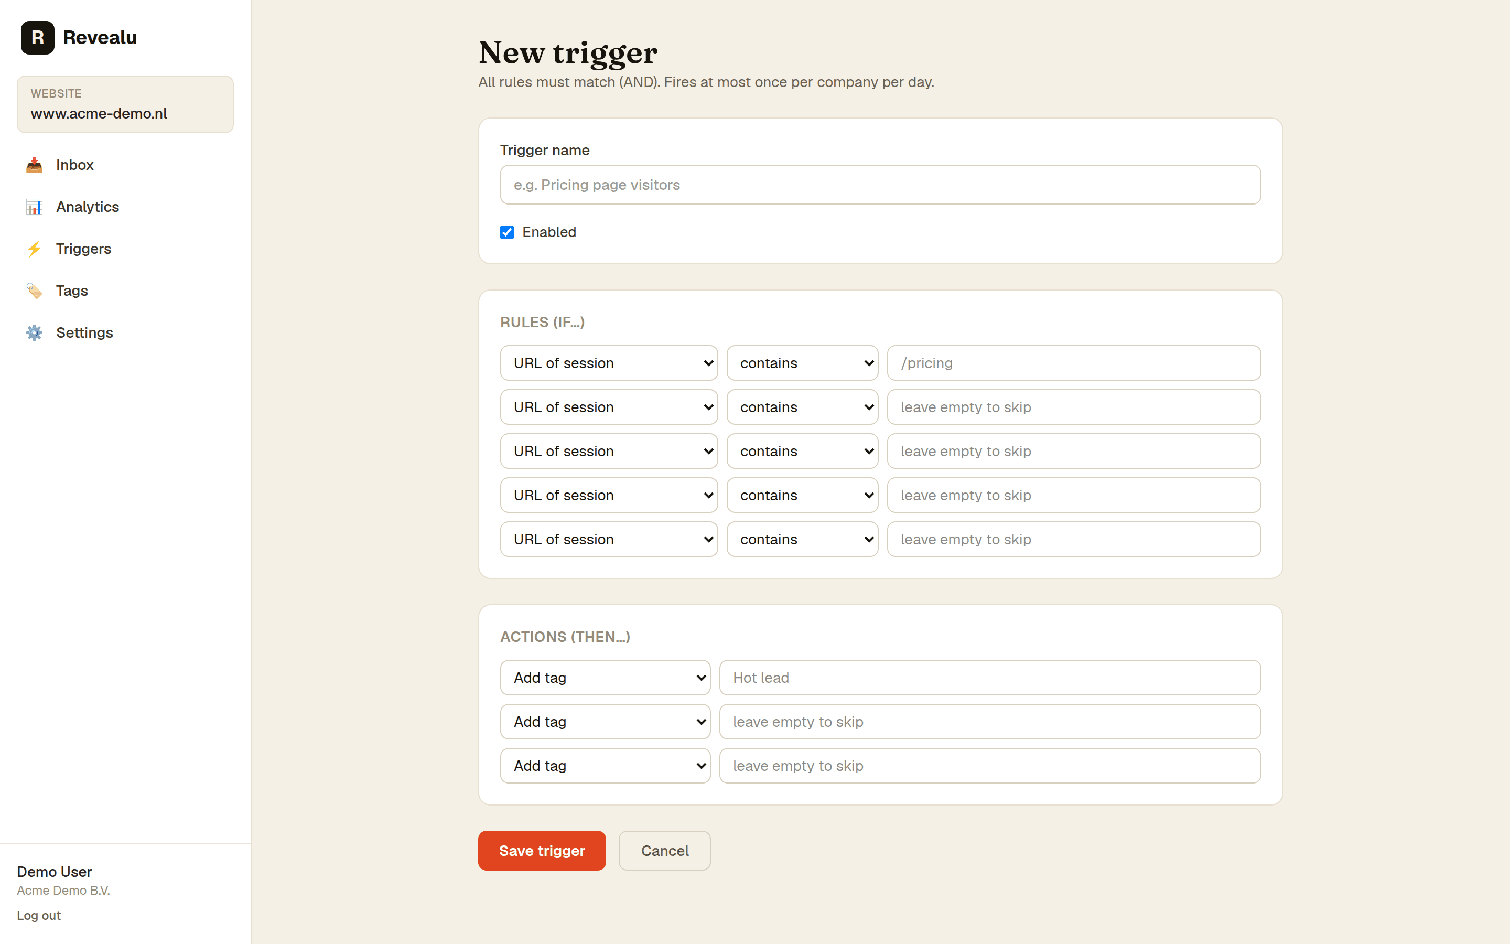Screen dimensions: 1510x944
Task: Save the new trigger
Action: pos(542,850)
